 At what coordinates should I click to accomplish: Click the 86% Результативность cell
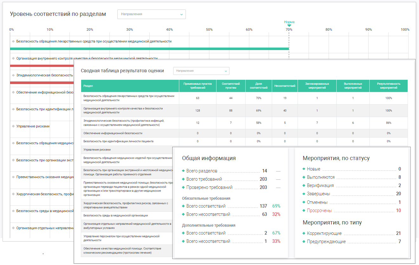pyautogui.click(x=389, y=123)
